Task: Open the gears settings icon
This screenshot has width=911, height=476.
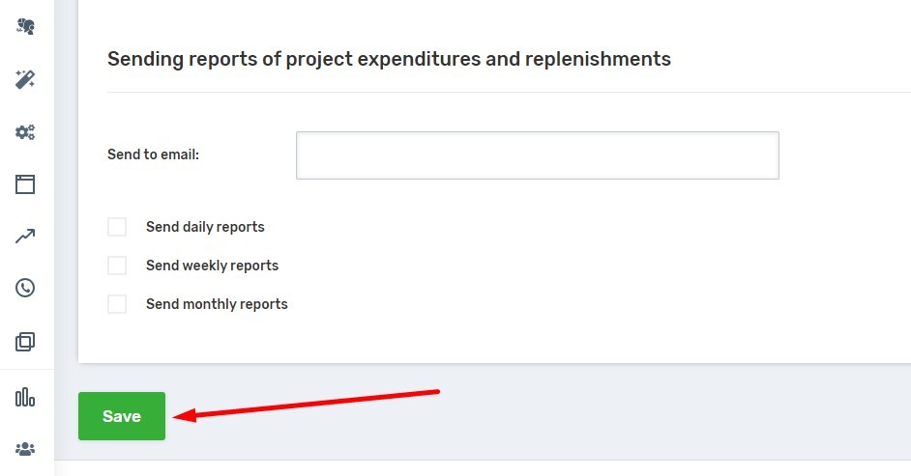Action: pos(25,132)
